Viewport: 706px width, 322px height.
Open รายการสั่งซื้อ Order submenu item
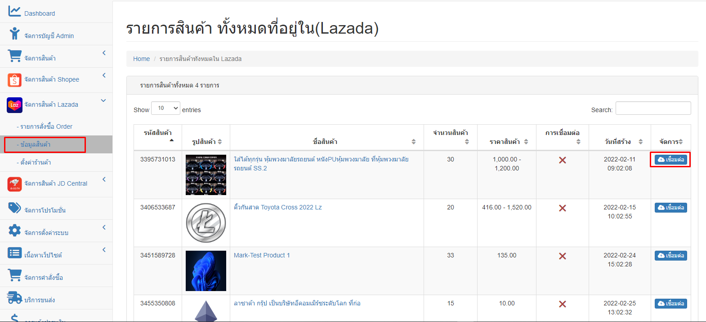(46, 126)
